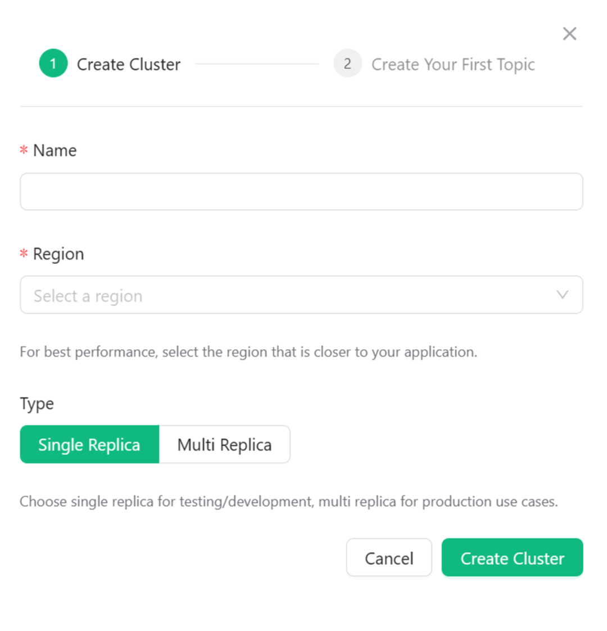Click the region performance hint text
Viewport: 607px width, 631px height.
pos(248,352)
